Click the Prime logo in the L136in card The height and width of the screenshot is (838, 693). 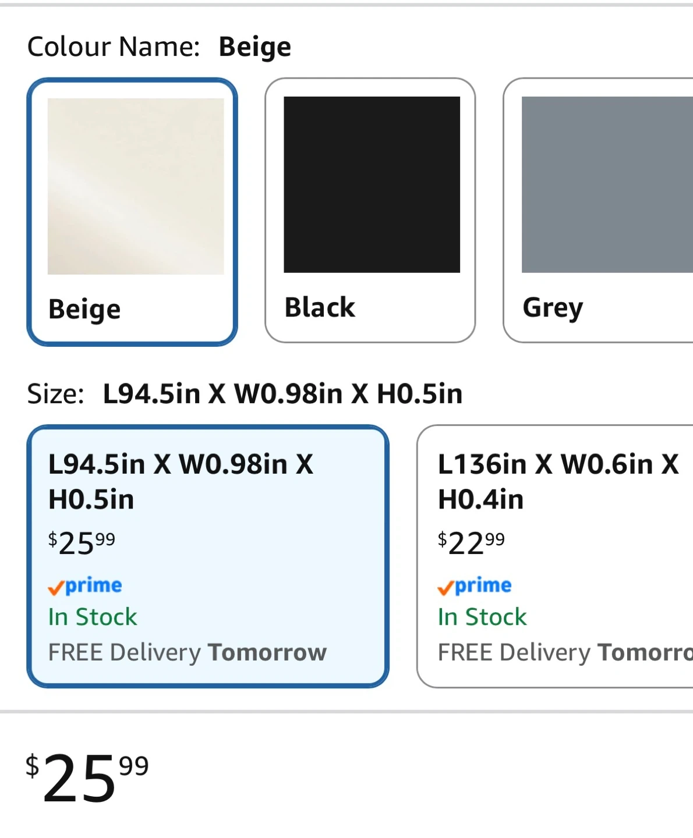(475, 585)
